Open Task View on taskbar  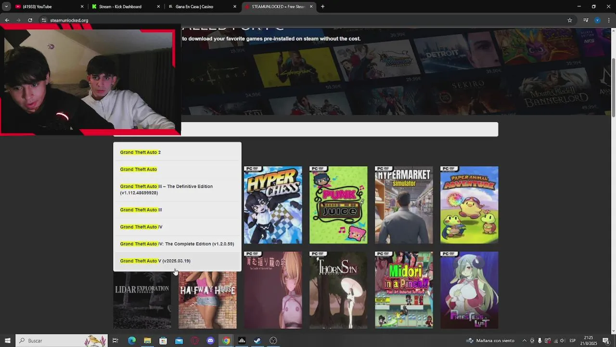pos(115,341)
